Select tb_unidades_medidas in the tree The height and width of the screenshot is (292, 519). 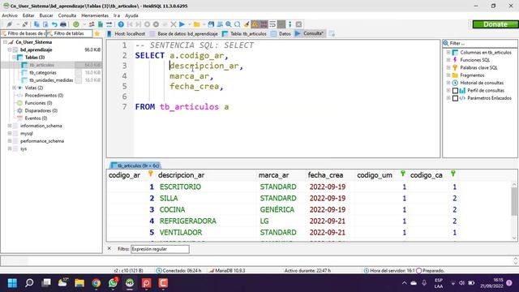[x=51, y=80]
